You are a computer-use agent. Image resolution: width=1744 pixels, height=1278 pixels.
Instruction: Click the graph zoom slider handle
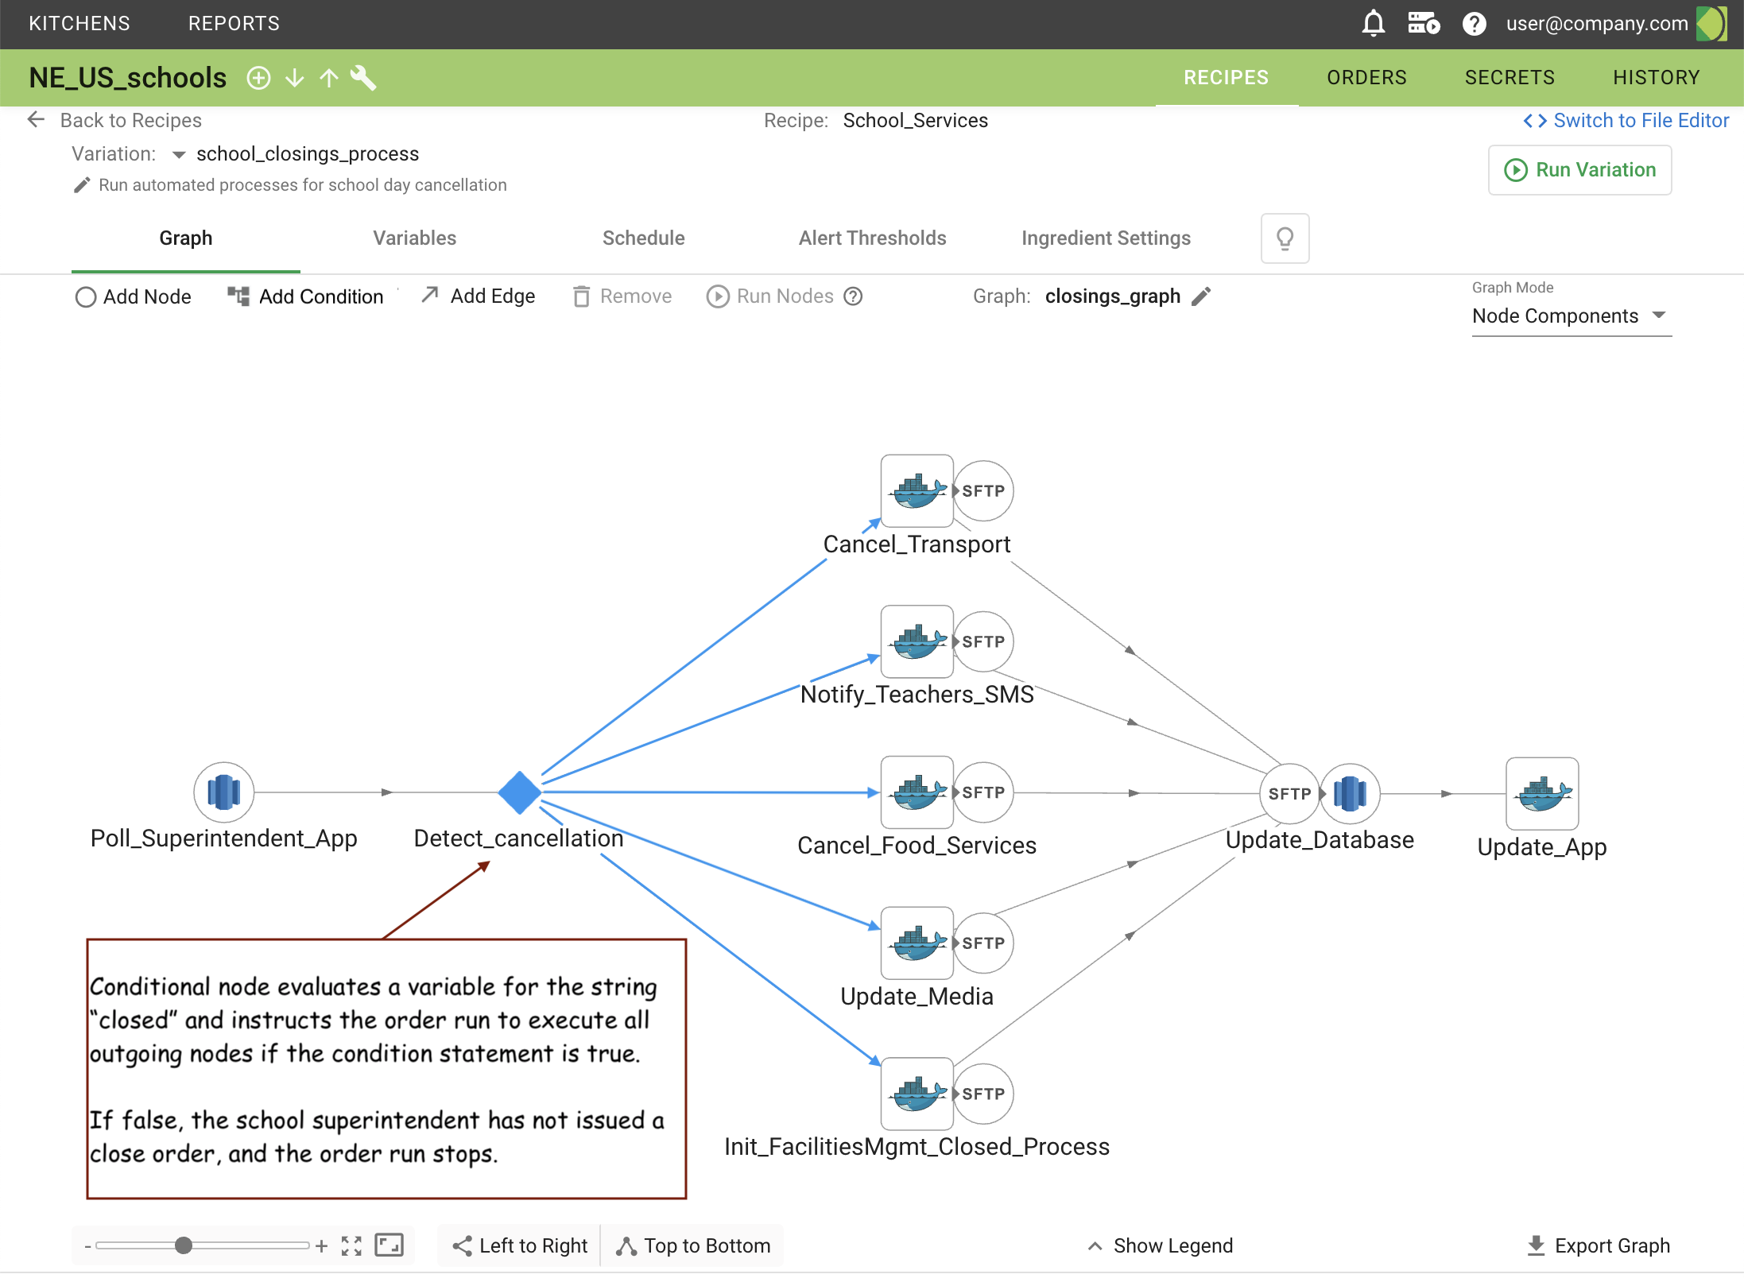(x=184, y=1245)
